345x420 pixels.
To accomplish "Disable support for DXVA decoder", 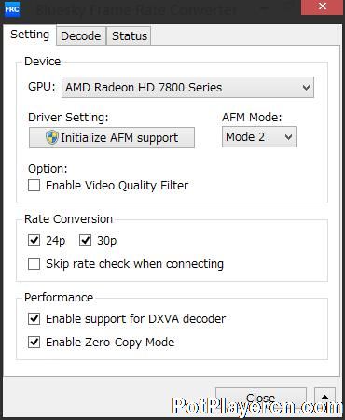I will point(34,319).
